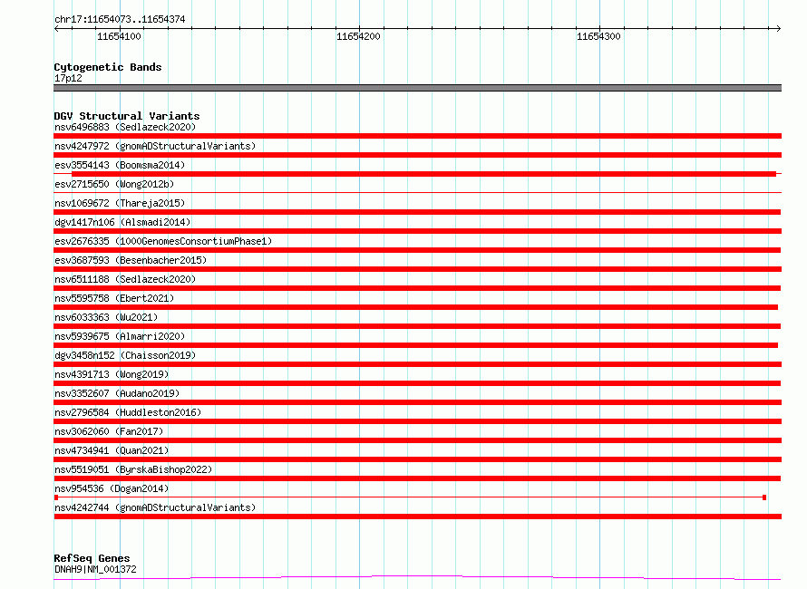Open variant nsv4242744 (gnomADStructuralVariants) label
This screenshot has height=589, width=807.
point(155,507)
